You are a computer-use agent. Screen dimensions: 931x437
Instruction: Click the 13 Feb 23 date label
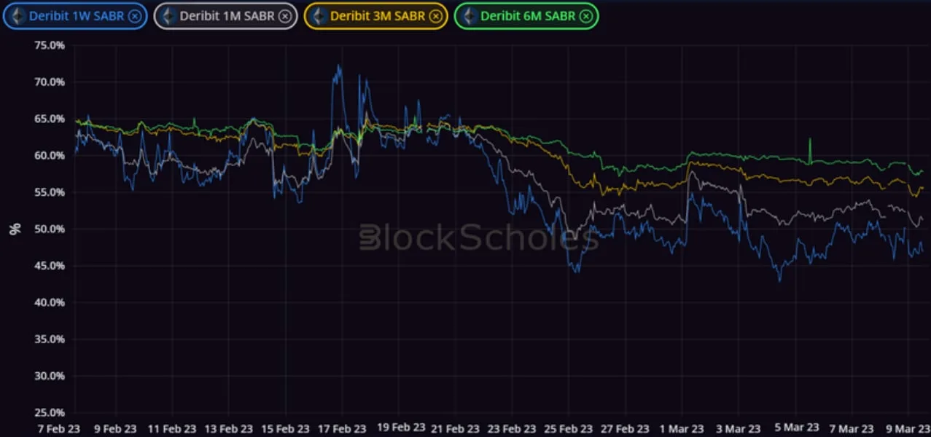pyautogui.click(x=227, y=428)
